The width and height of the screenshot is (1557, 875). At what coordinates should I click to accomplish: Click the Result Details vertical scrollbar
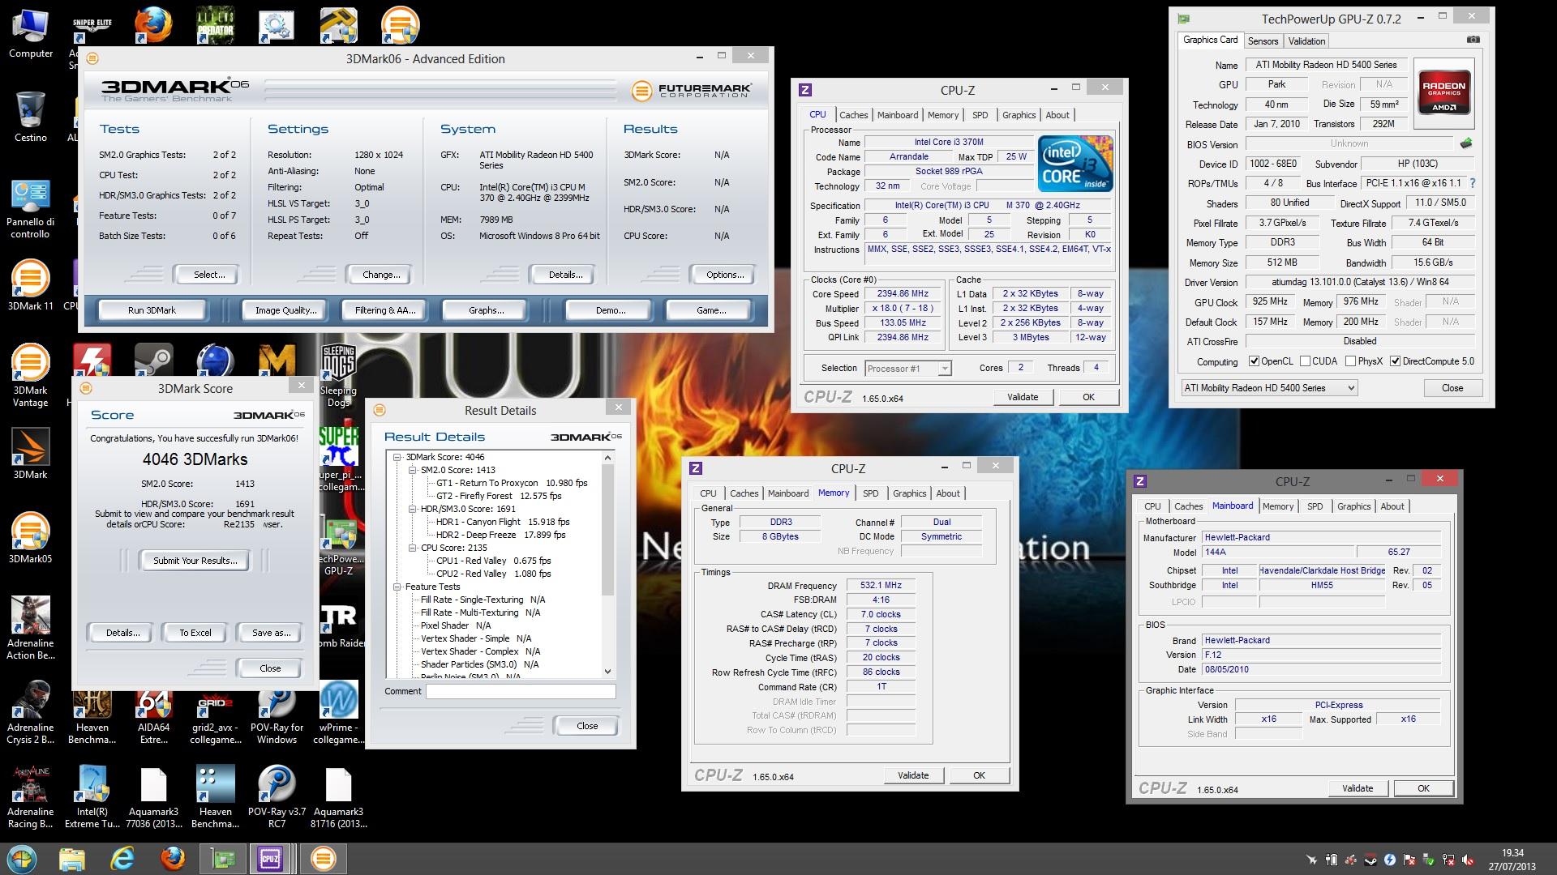pyautogui.click(x=607, y=566)
